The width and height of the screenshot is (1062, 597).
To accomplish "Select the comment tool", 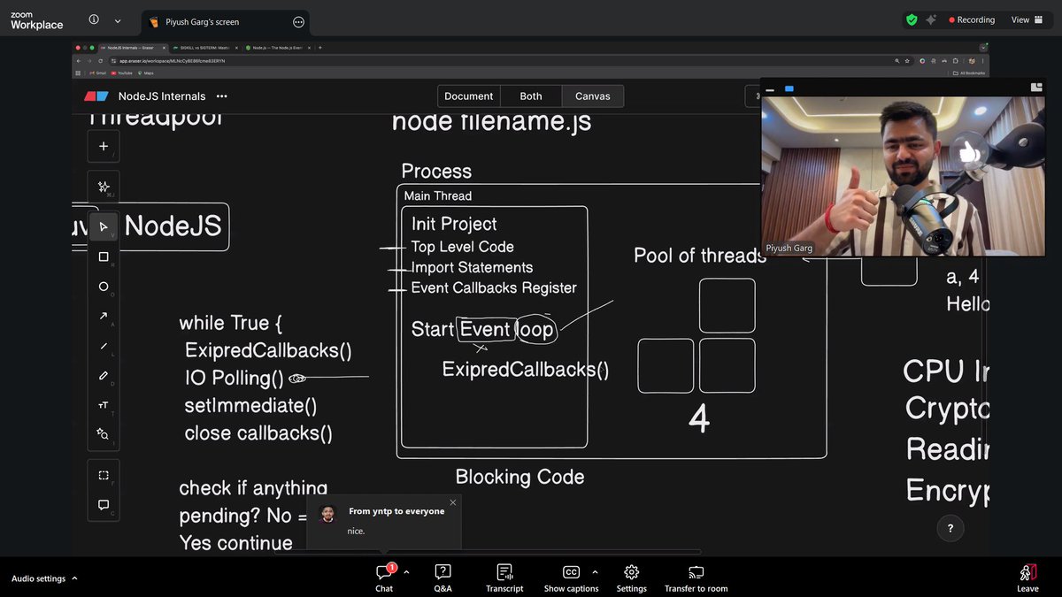I will click(104, 505).
